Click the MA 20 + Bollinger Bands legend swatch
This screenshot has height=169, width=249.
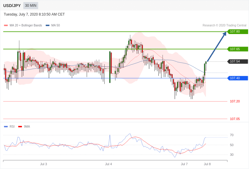coord(6,25)
